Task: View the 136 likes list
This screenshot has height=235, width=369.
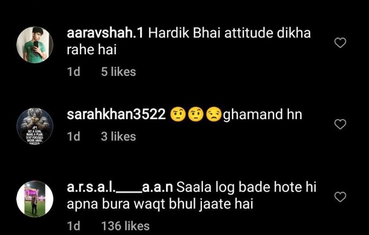Action: click(x=125, y=226)
